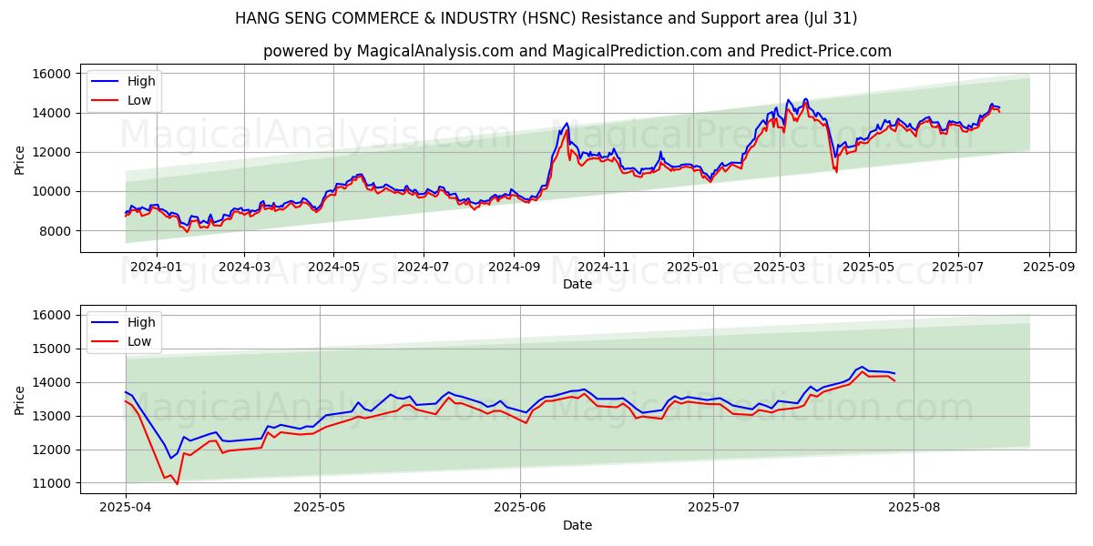Click the bottom chart x-axis label '2025-07'

[x=714, y=508]
